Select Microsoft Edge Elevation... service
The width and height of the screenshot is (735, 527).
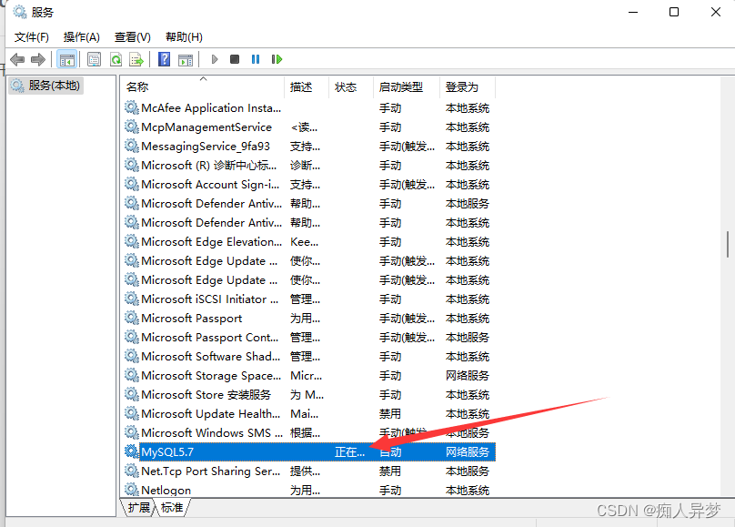pyautogui.click(x=309, y=242)
